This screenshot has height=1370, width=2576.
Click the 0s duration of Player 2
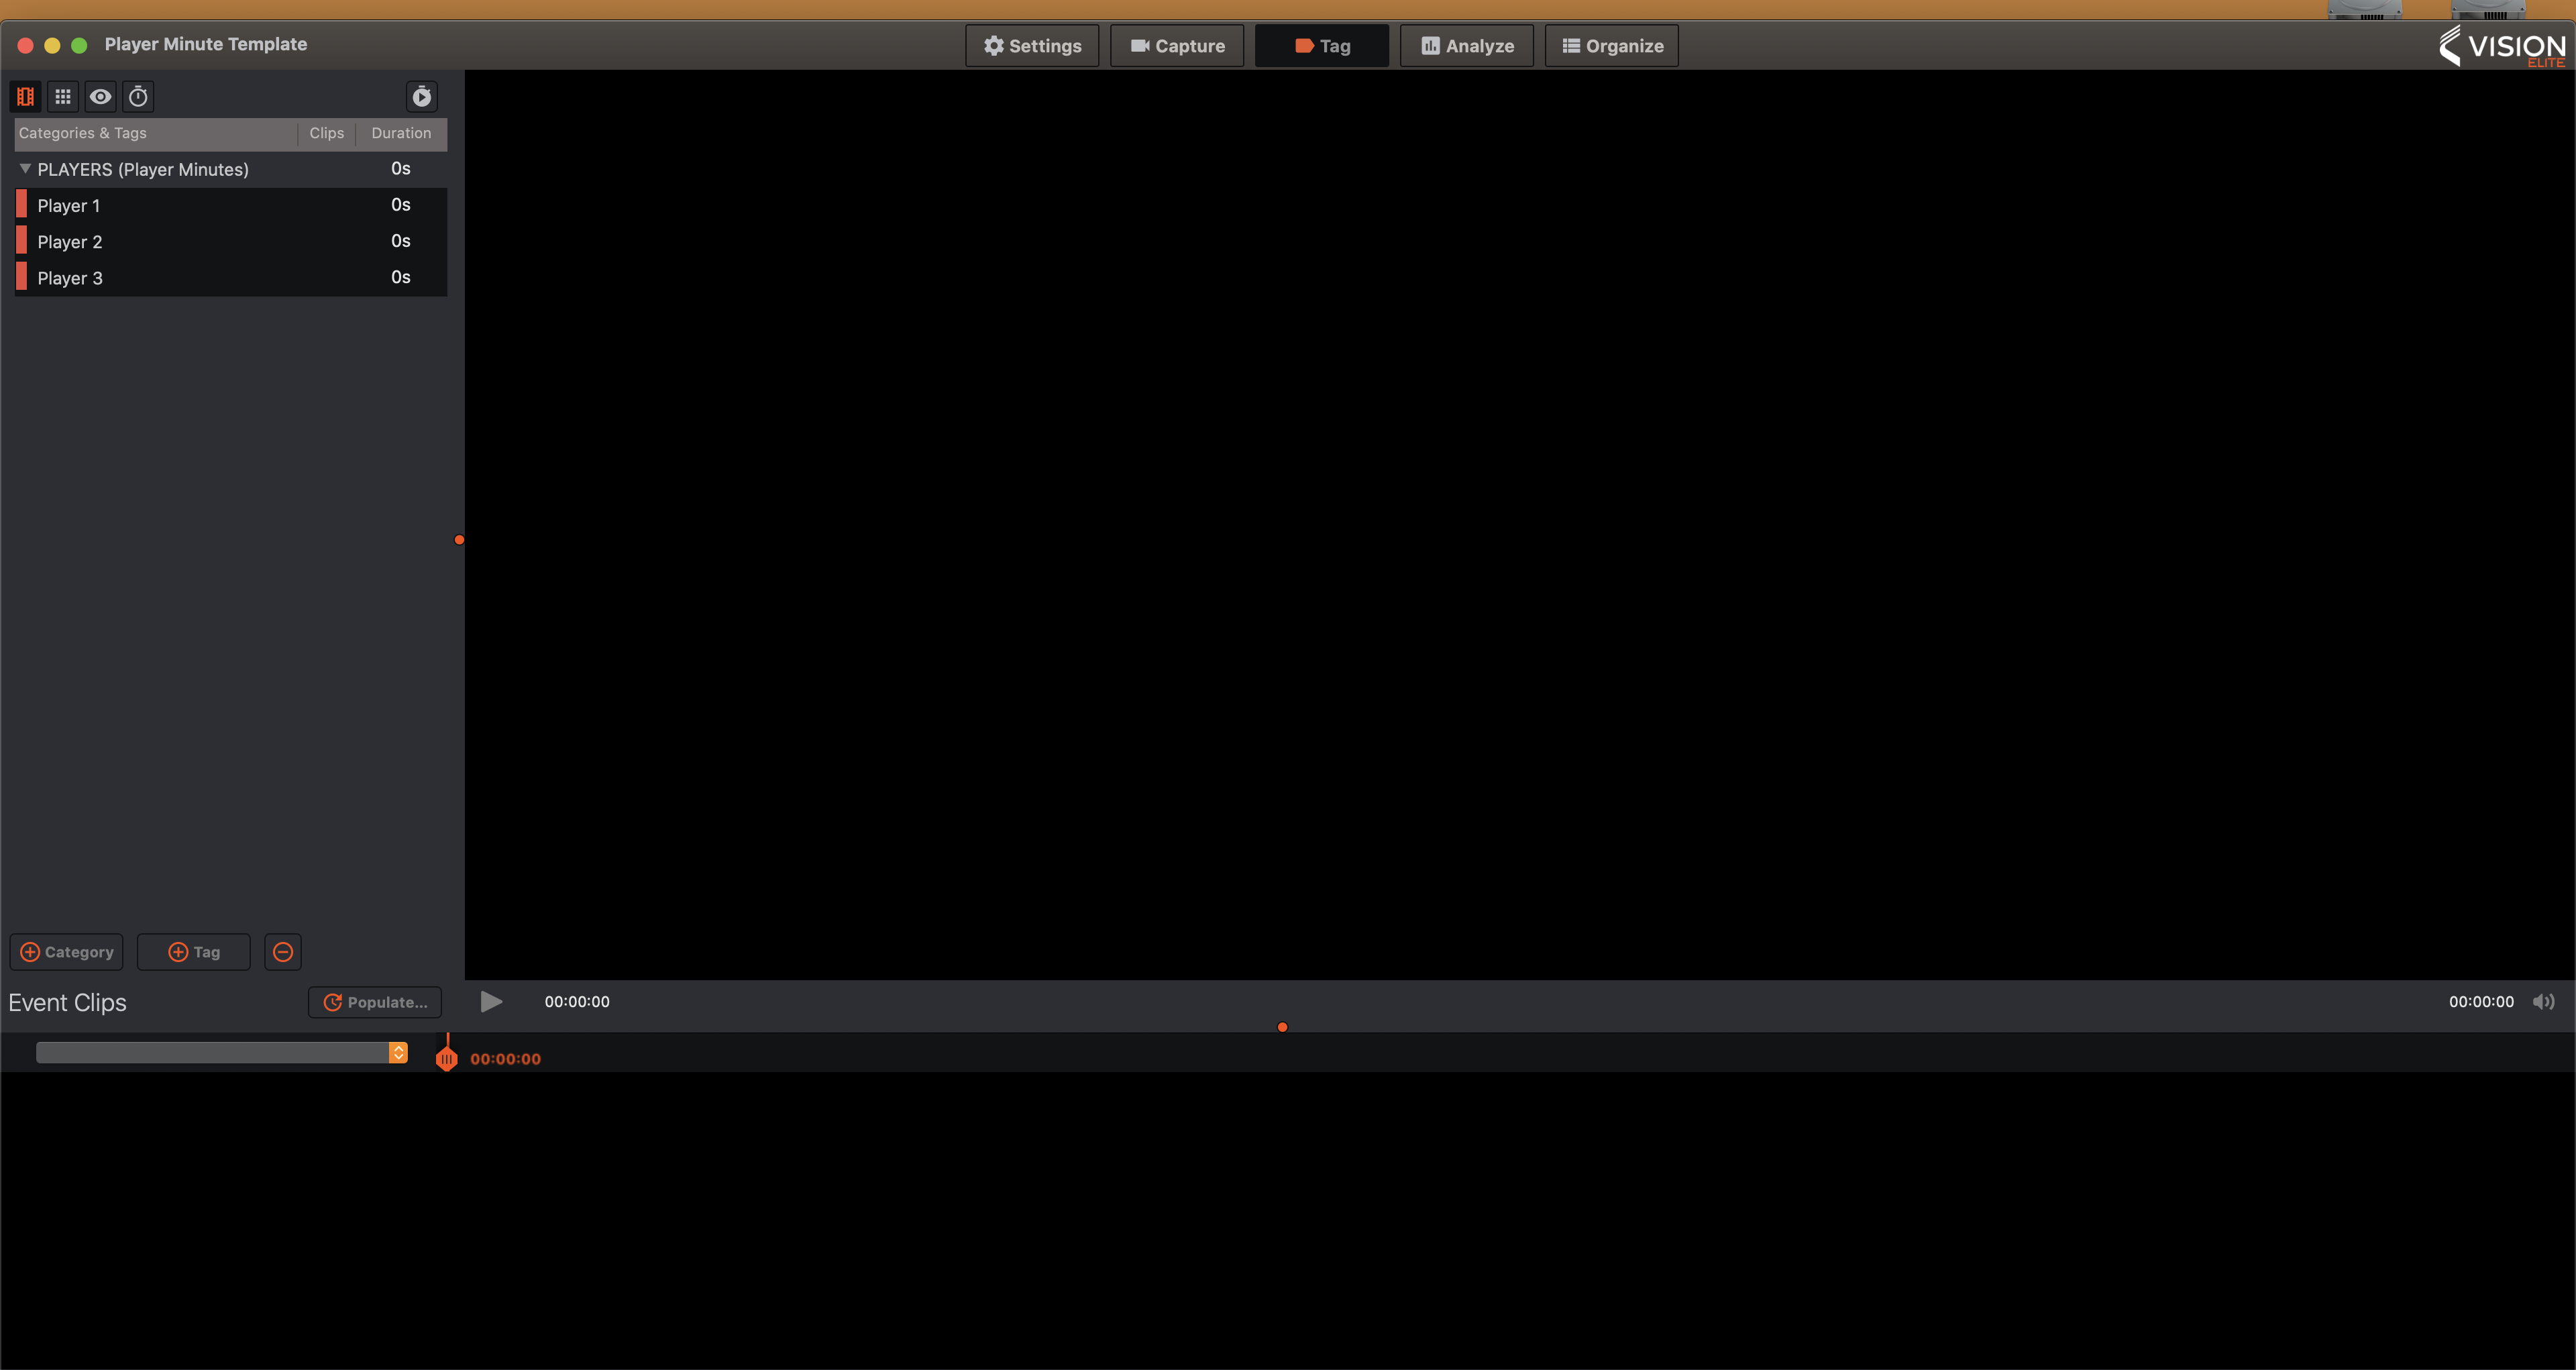click(401, 241)
